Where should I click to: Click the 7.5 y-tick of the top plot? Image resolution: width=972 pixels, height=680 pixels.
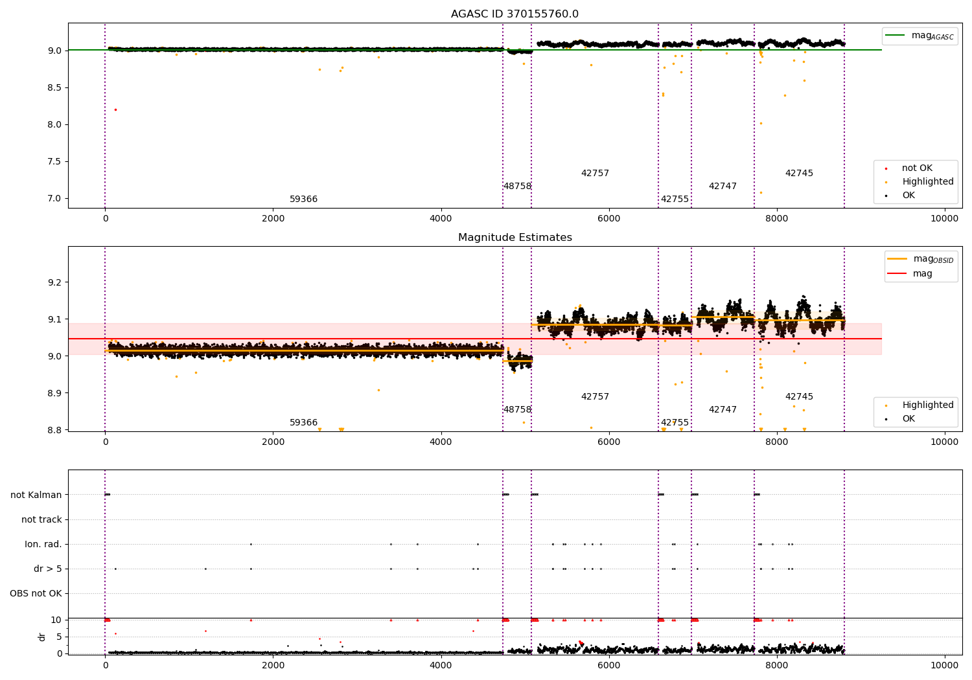click(55, 161)
